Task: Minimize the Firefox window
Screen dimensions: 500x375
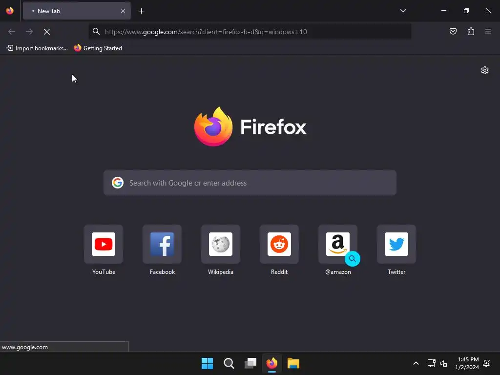Action: [x=443, y=11]
